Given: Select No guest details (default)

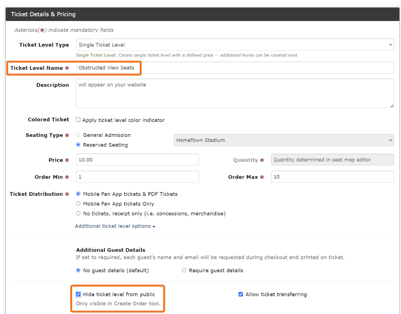Looking at the screenshot, I should pyautogui.click(x=78, y=271).
